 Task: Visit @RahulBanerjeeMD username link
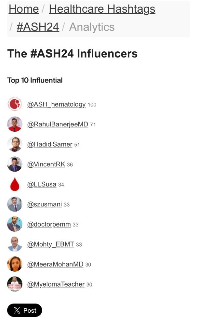click(x=58, y=124)
